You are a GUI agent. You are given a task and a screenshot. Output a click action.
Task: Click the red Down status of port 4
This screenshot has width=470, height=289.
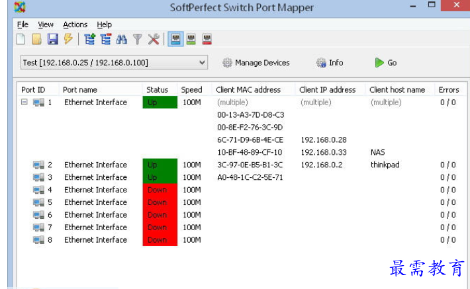(x=160, y=190)
